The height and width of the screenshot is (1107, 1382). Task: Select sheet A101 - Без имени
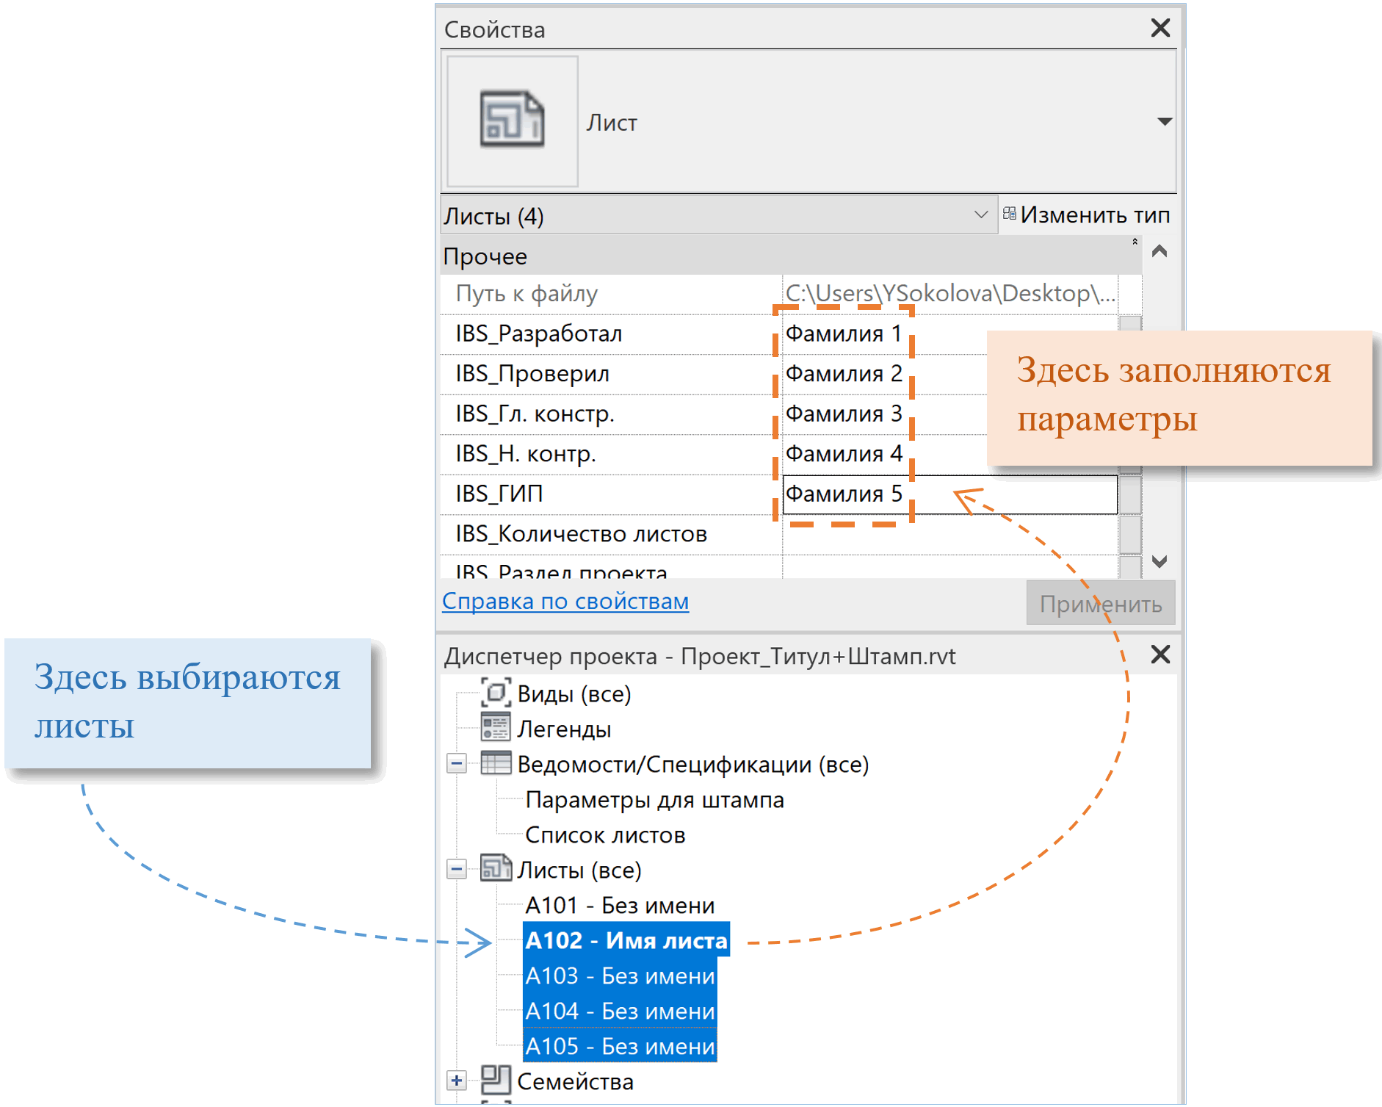point(620,906)
